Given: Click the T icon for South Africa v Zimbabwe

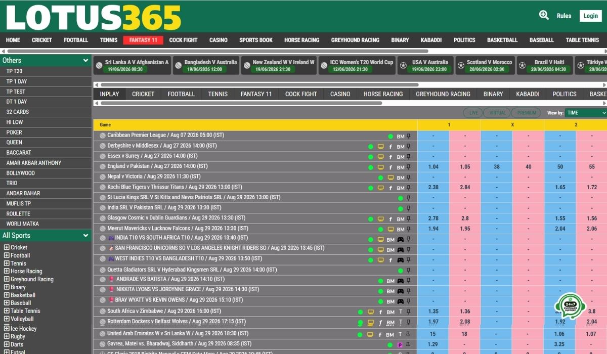Looking at the screenshot, I should click(x=401, y=312).
